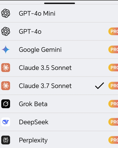Select the Perplexity model entry
The height and width of the screenshot is (148, 118).
[59, 140]
